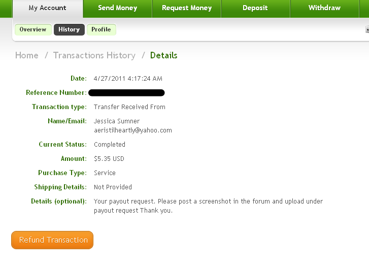369x269 pixels.
Task: Open the My Account tab
Action: [48, 9]
